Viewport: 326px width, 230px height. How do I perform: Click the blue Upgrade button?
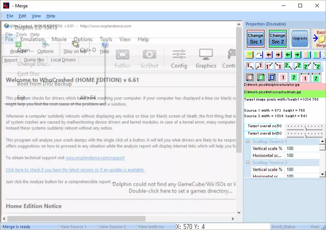tap(299, 39)
